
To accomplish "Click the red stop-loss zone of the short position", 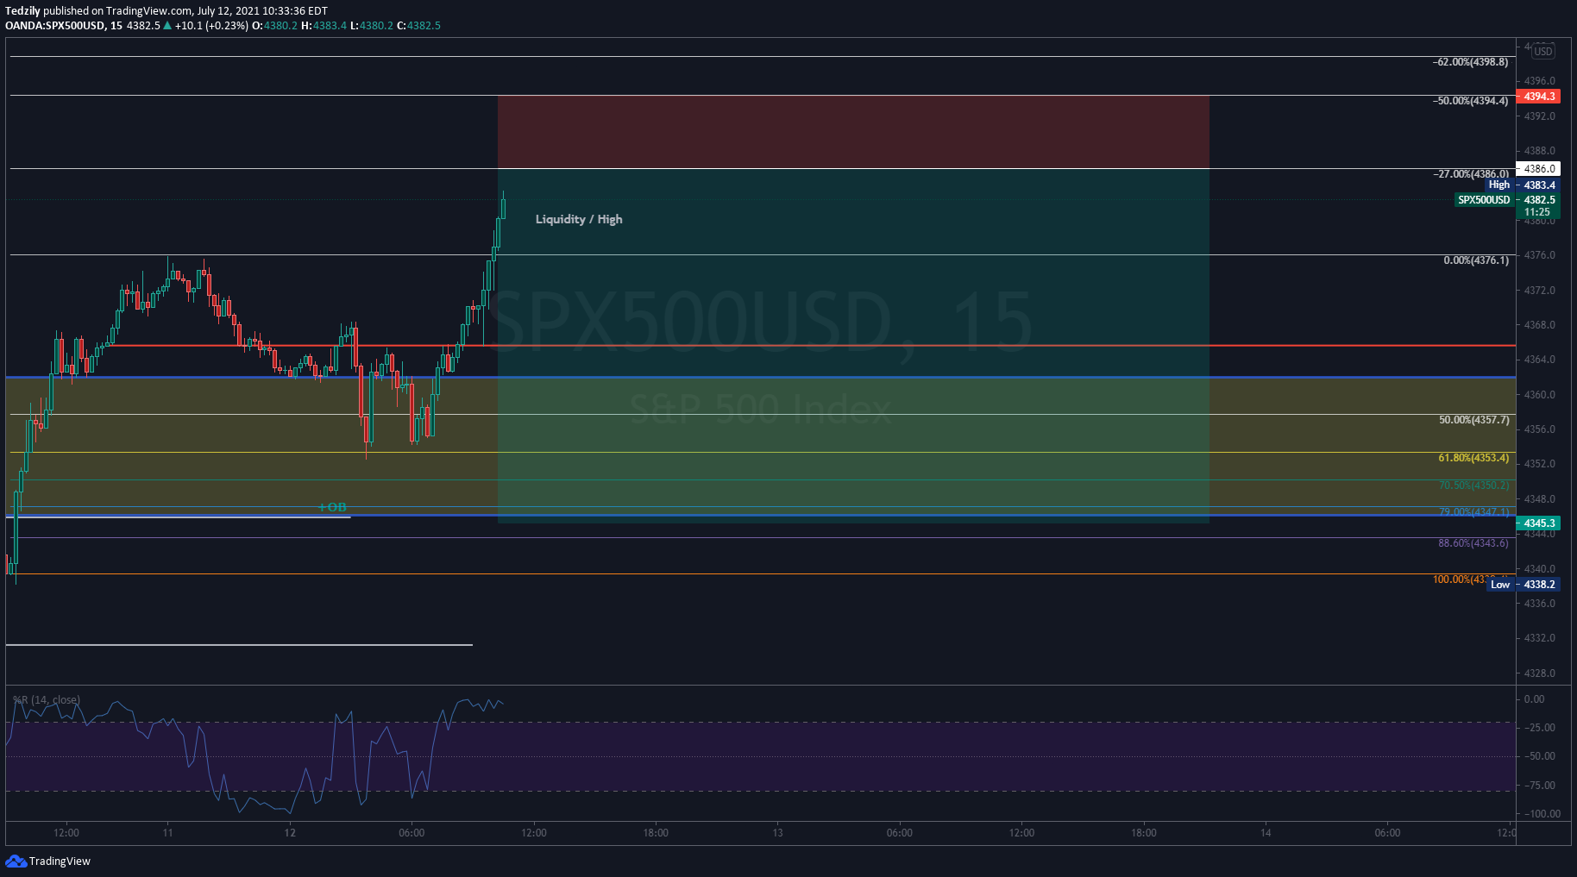I will 853,132.
